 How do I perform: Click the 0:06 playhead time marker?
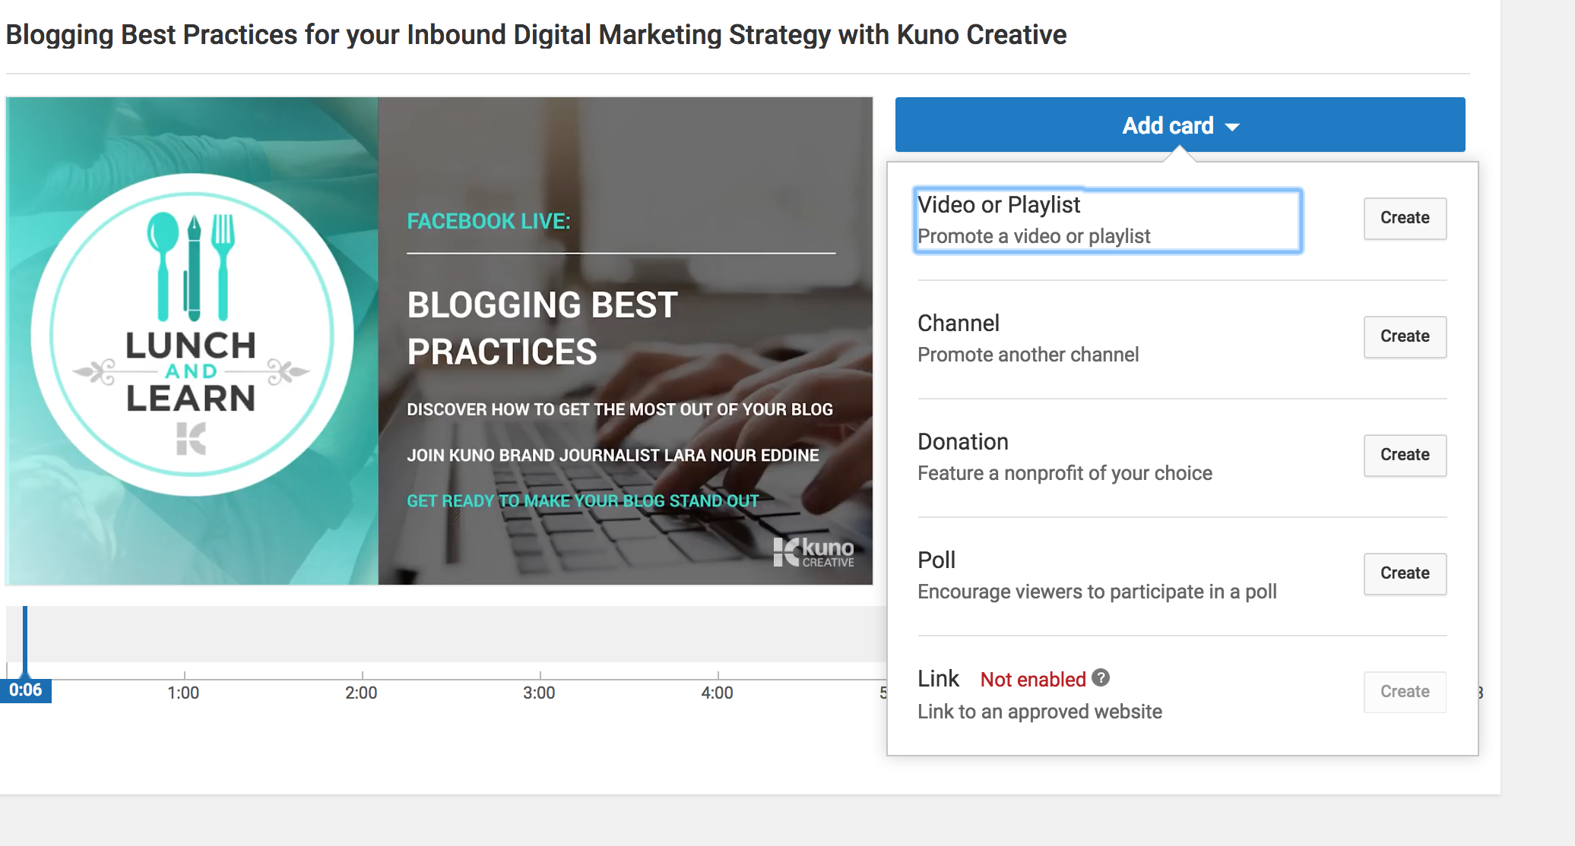click(26, 690)
